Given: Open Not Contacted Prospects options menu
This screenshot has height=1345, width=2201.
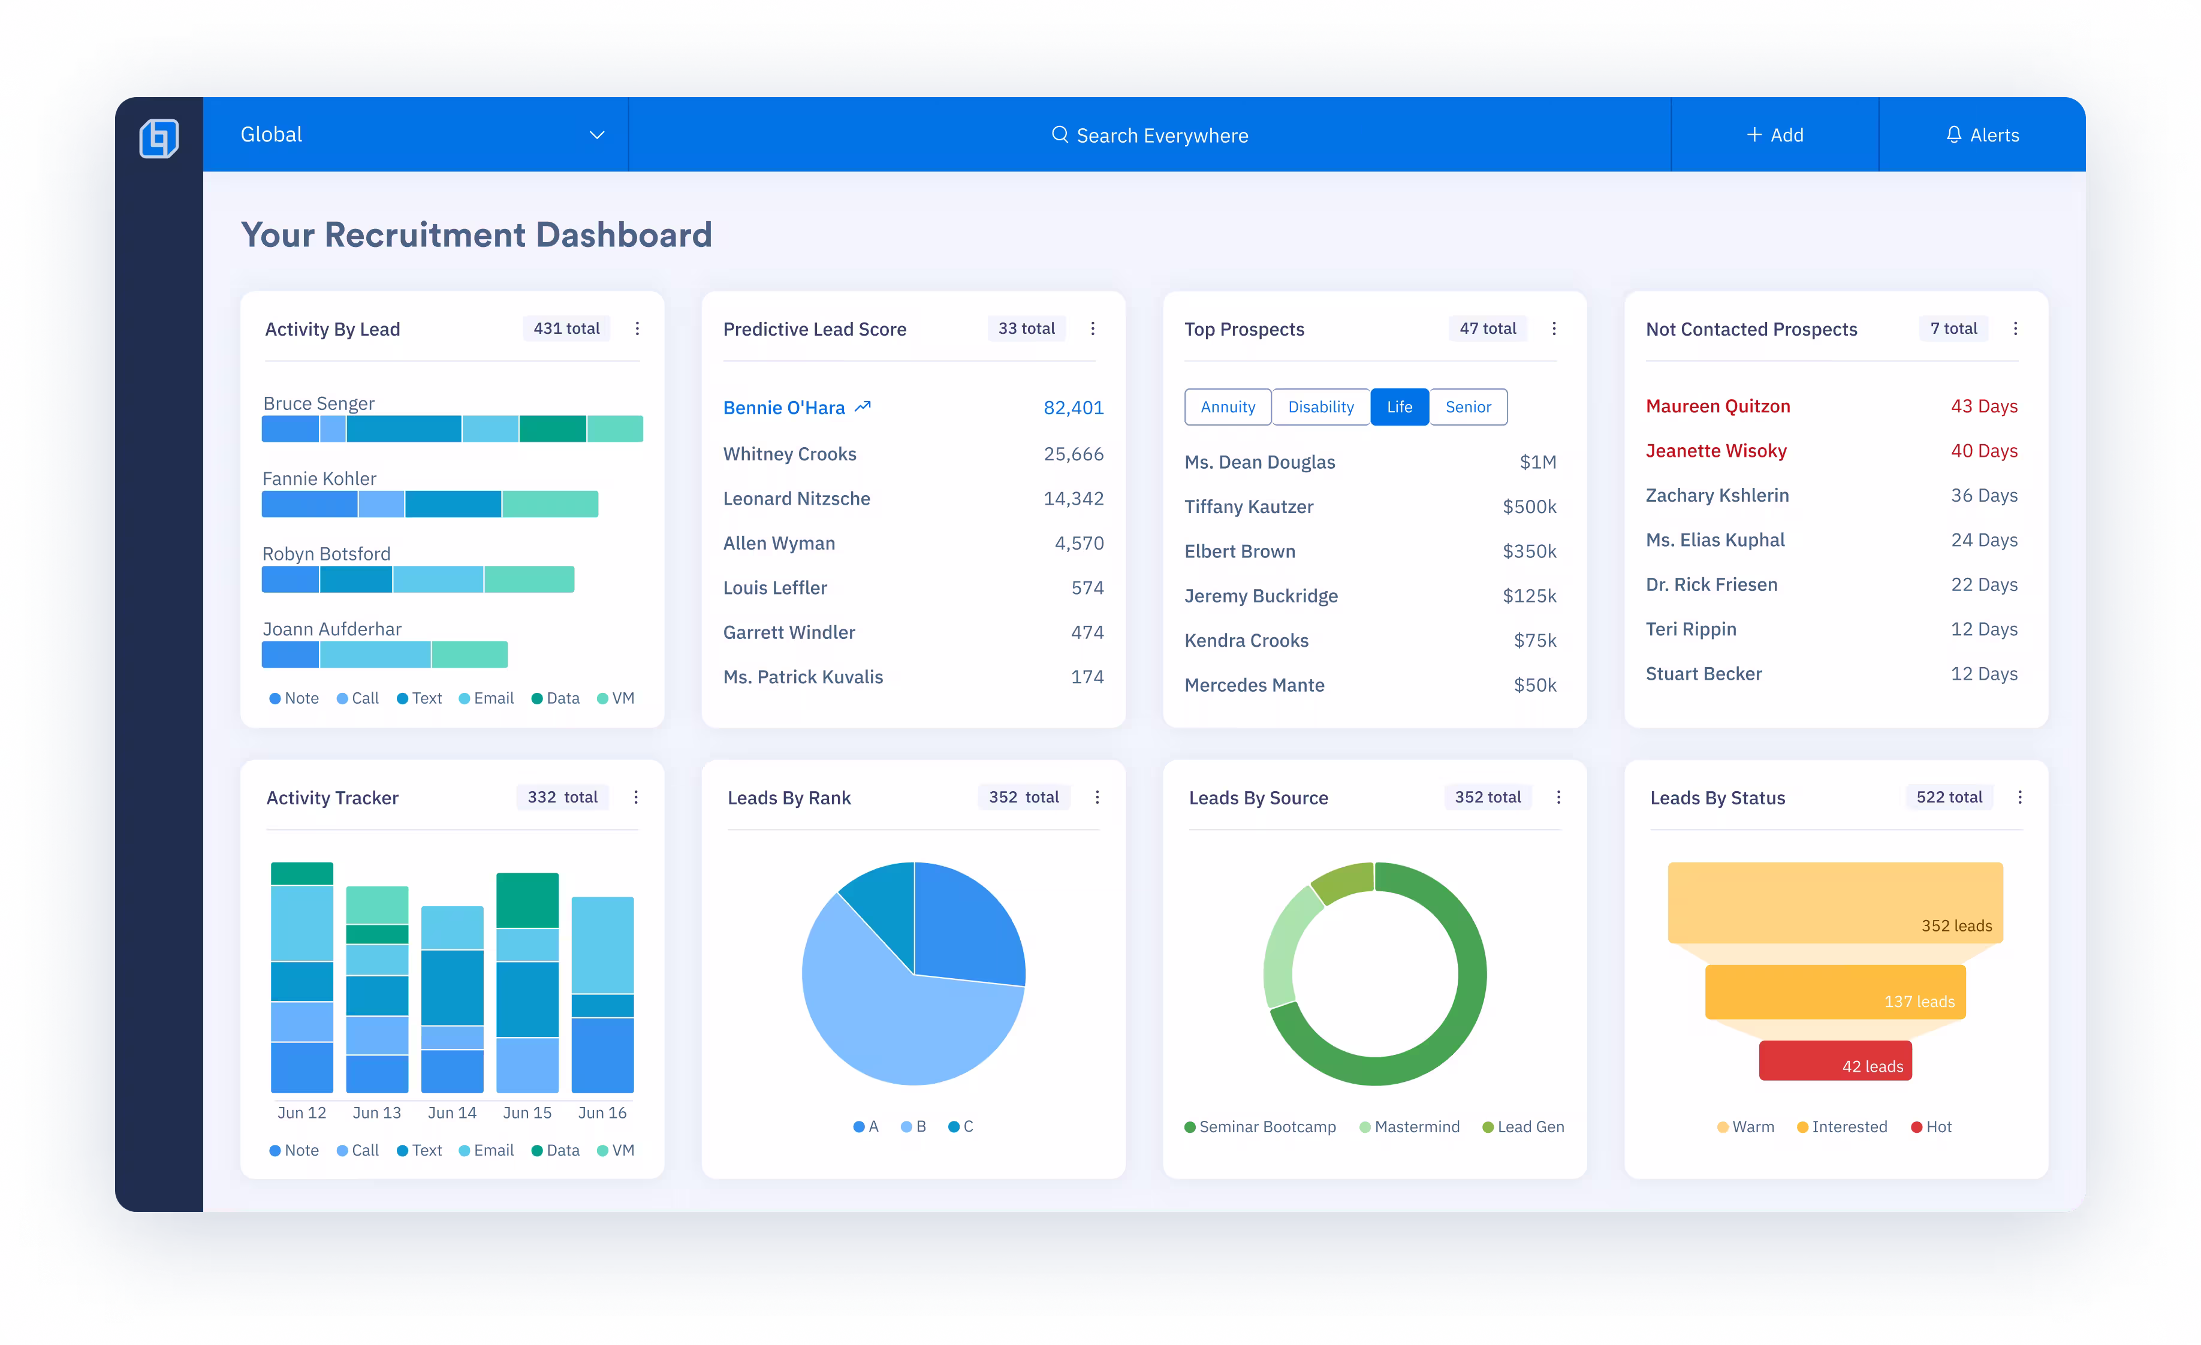Looking at the screenshot, I should coord(2015,328).
